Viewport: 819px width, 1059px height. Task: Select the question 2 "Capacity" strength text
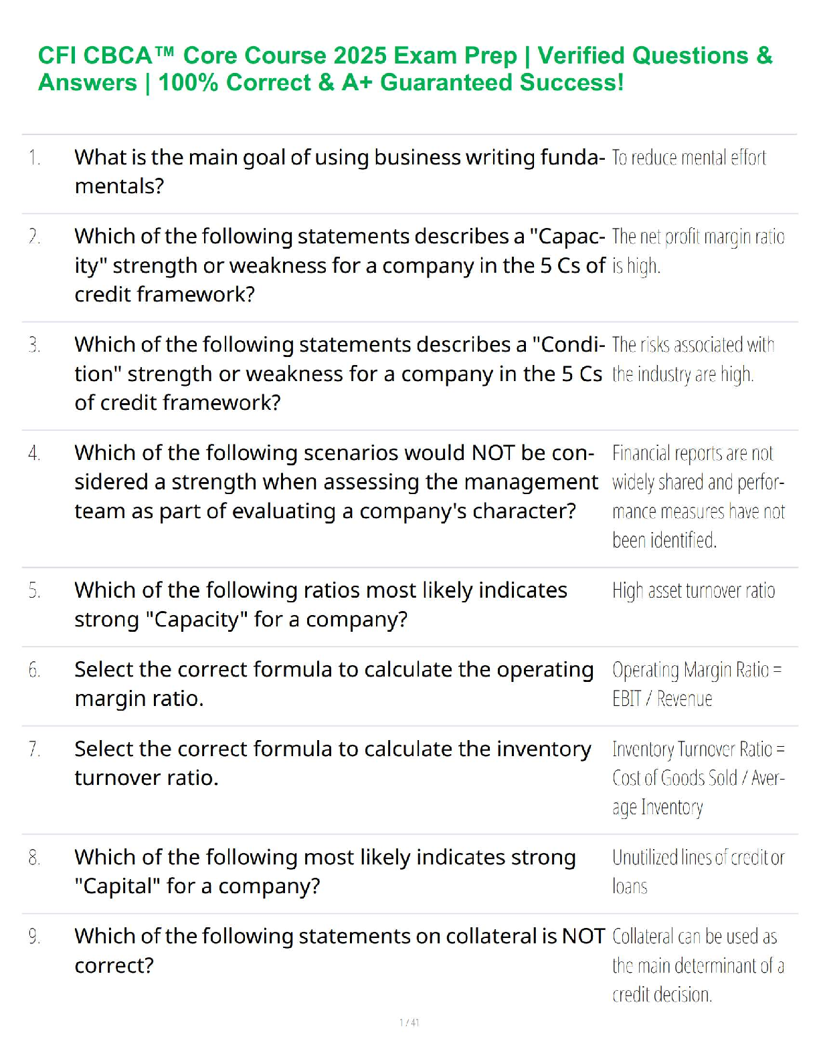click(x=339, y=265)
